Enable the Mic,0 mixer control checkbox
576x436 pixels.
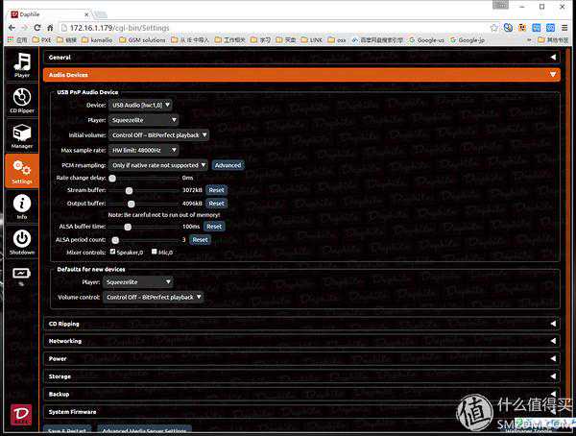coord(152,252)
